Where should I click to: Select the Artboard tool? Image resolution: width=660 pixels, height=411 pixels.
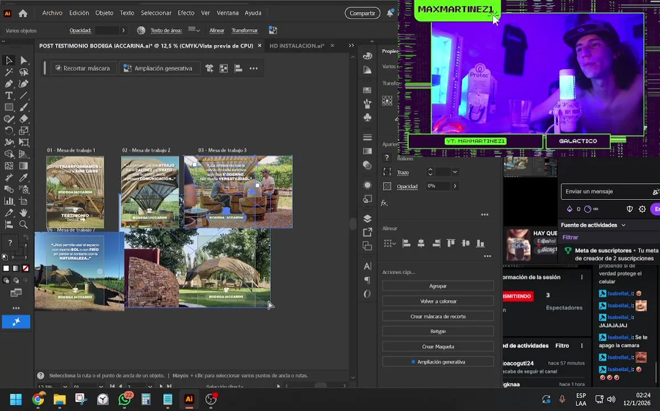[x=23, y=201]
